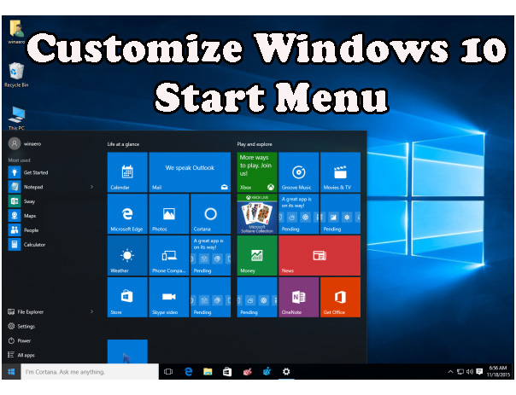
Task: Open the Mail tile
Action: (190, 172)
